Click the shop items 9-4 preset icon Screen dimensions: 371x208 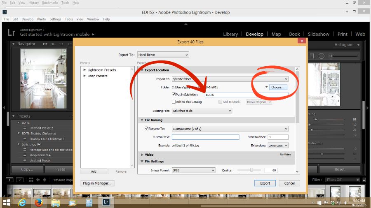(25, 155)
